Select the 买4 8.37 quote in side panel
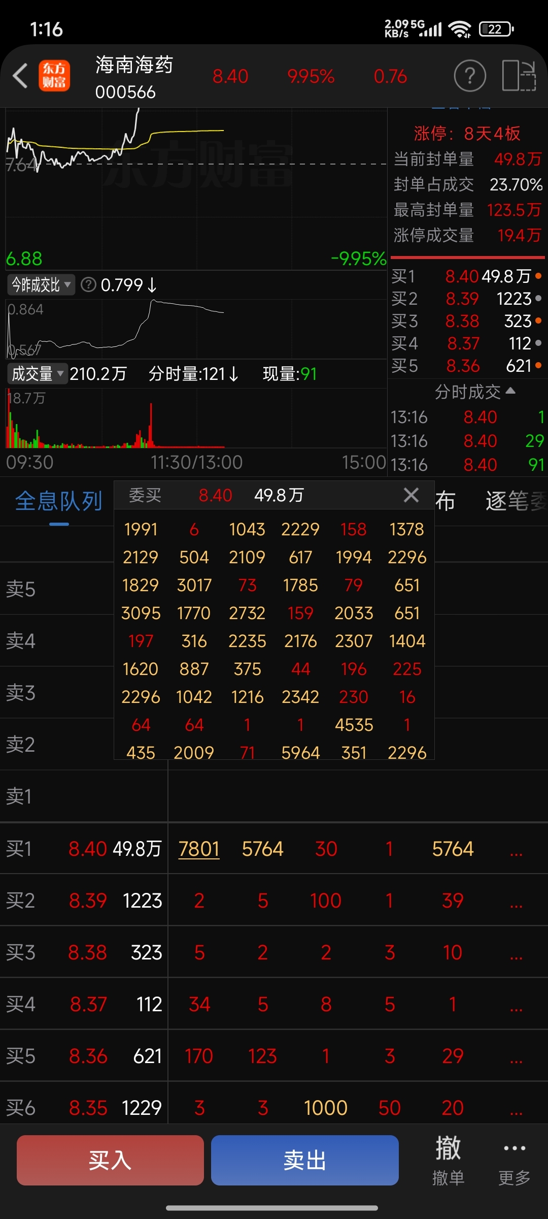This screenshot has width=548, height=1219. (467, 343)
